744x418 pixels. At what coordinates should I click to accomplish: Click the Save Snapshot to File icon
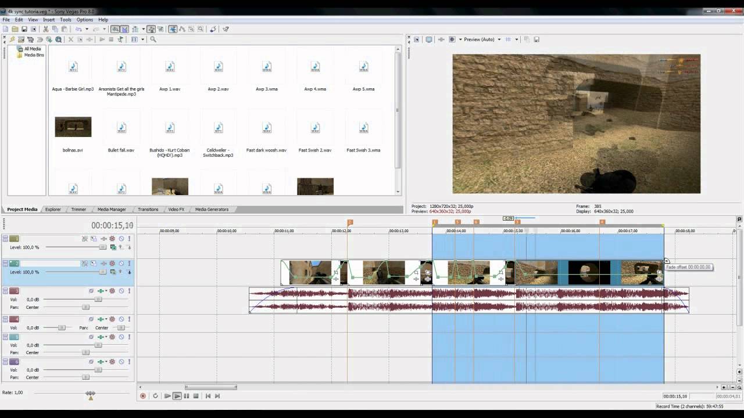tap(536, 39)
